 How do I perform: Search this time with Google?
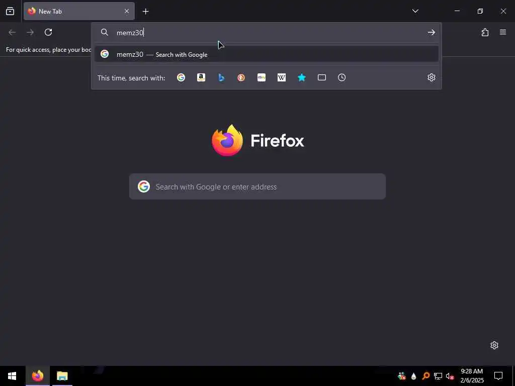click(x=181, y=77)
